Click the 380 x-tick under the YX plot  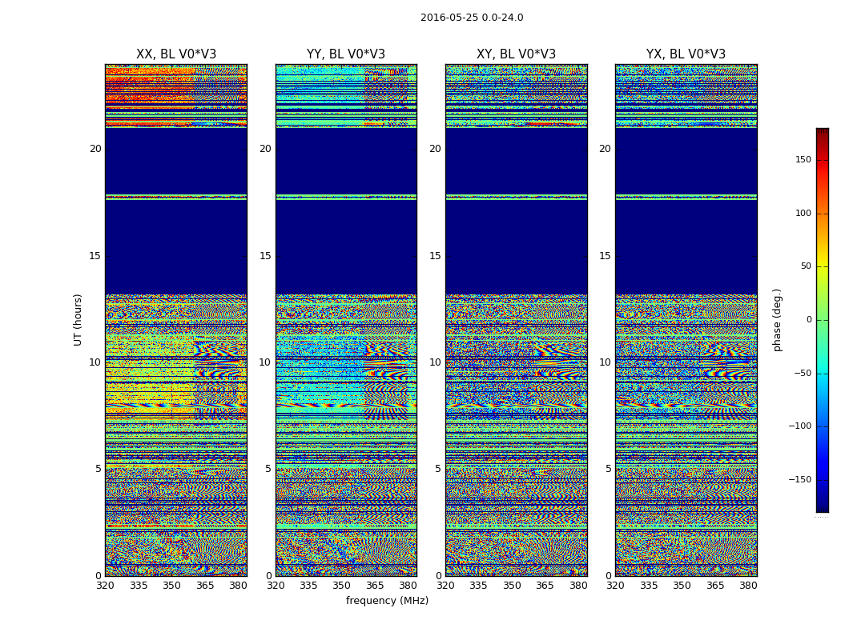click(748, 586)
